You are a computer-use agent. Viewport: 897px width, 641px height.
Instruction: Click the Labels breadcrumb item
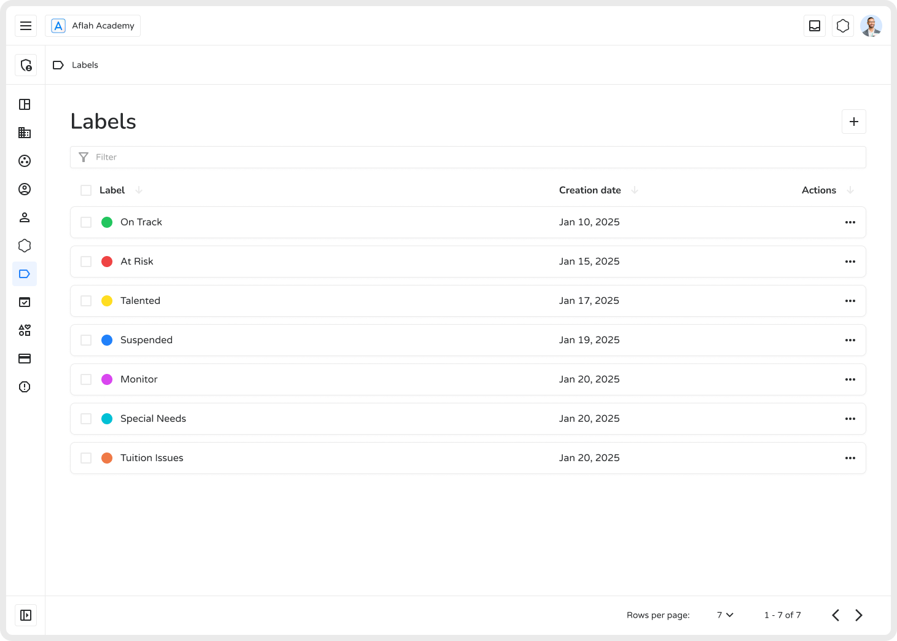[85, 65]
